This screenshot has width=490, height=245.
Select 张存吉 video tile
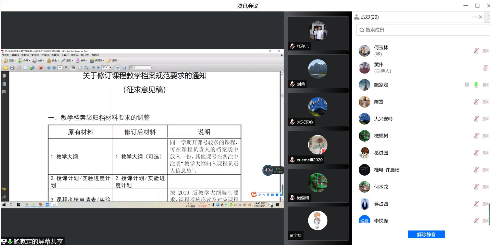(x=318, y=34)
